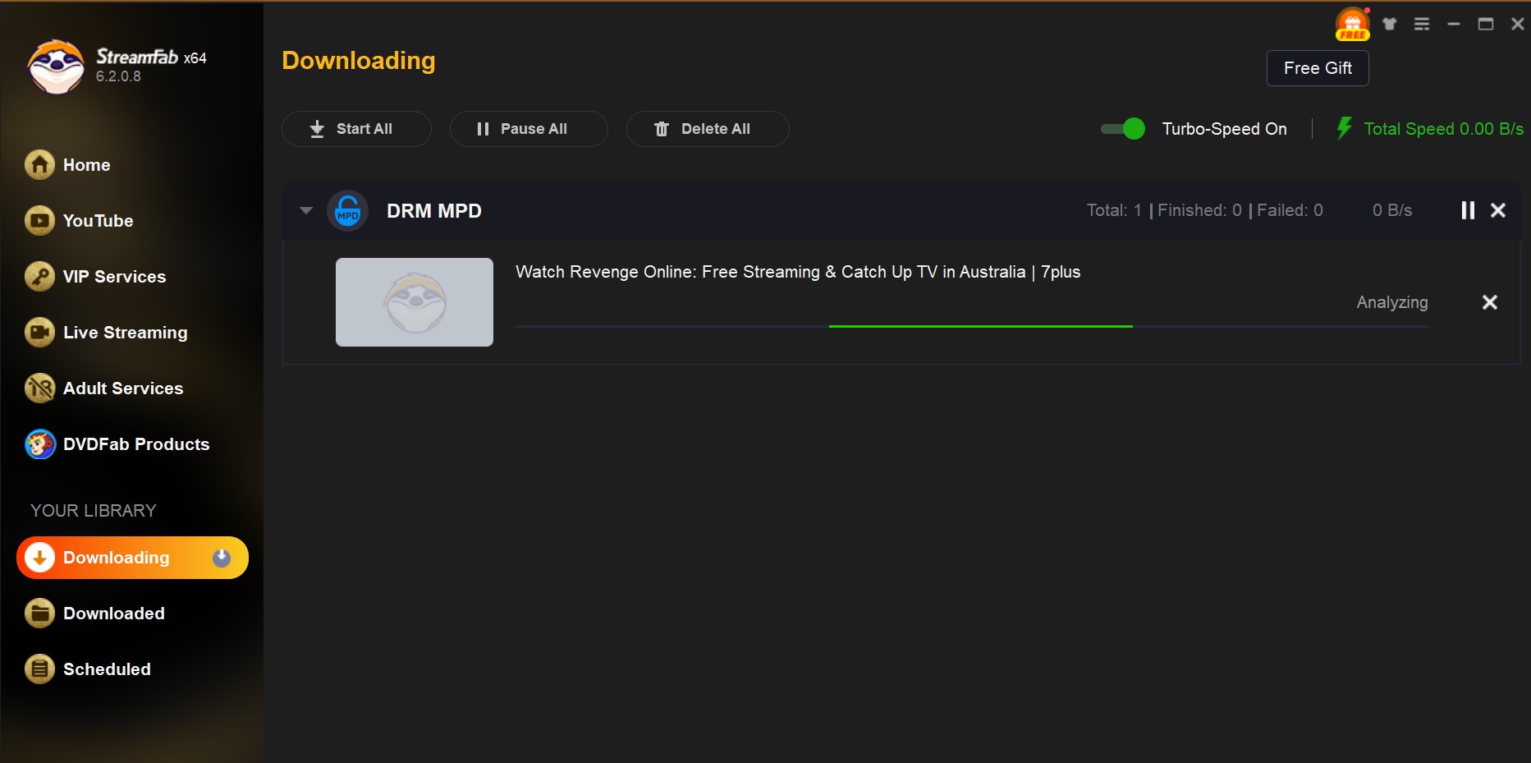Image resolution: width=1531 pixels, height=763 pixels.
Task: Click the Downloaded folder icon
Action: pos(39,614)
